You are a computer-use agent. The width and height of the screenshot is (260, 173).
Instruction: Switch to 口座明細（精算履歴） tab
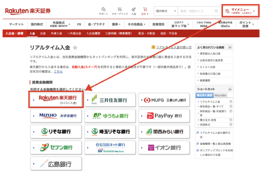pyautogui.click(x=119, y=33)
